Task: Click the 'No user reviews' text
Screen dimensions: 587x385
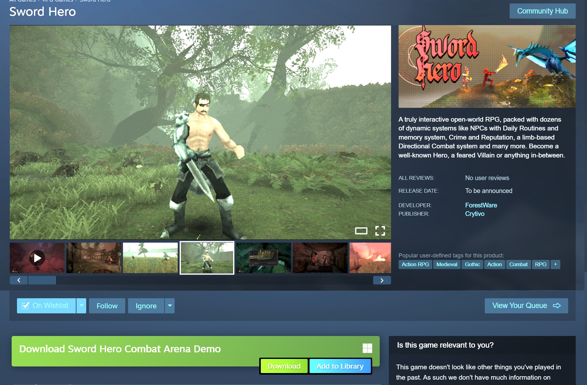Action: pyautogui.click(x=487, y=178)
